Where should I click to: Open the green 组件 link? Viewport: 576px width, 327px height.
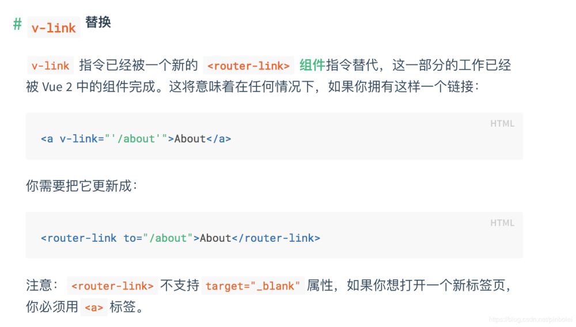[312, 66]
